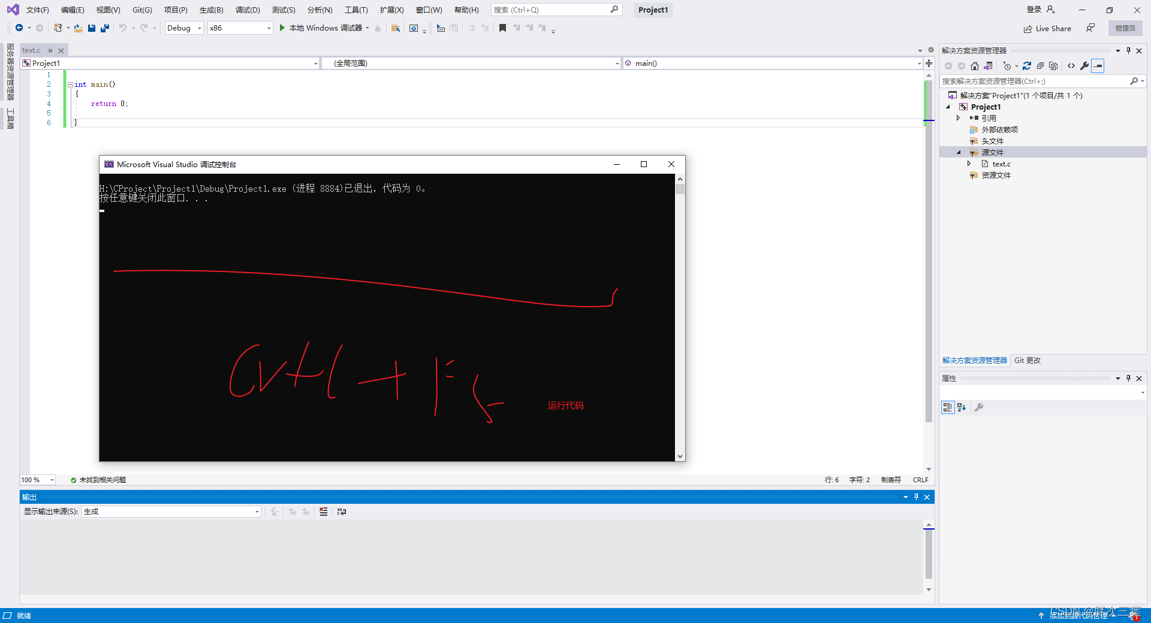Image resolution: width=1151 pixels, height=623 pixels.
Task: Toggle the pin on the 属性 panel
Action: click(x=1128, y=378)
